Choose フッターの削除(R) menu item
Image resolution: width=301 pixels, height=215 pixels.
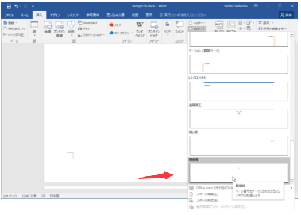click(207, 201)
